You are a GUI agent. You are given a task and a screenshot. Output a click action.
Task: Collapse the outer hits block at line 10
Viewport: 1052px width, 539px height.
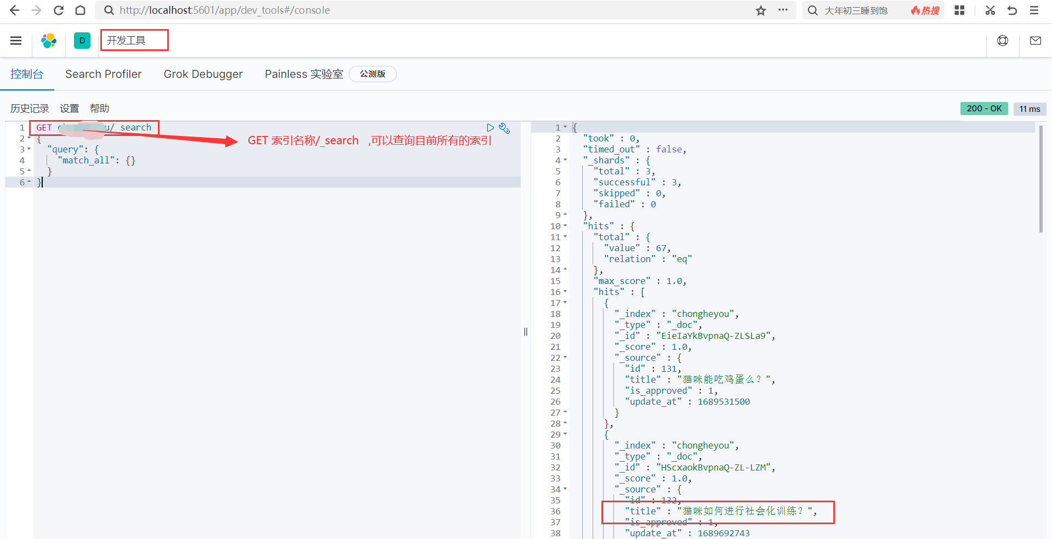tap(565, 226)
